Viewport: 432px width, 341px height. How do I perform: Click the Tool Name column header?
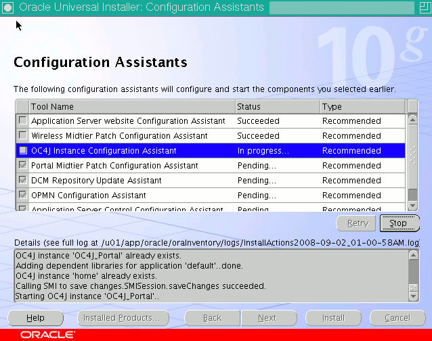(132, 106)
